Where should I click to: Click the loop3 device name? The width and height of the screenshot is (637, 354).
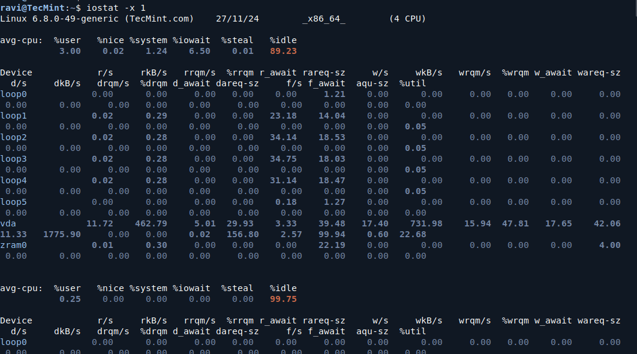tap(13, 159)
